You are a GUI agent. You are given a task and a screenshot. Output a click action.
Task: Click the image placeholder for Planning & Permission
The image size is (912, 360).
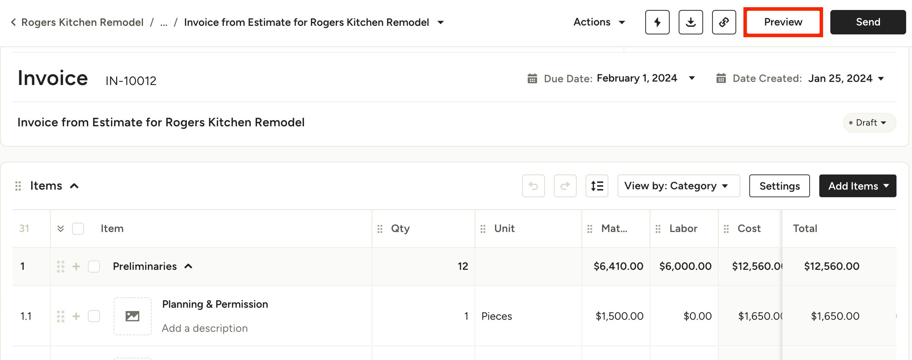point(132,316)
